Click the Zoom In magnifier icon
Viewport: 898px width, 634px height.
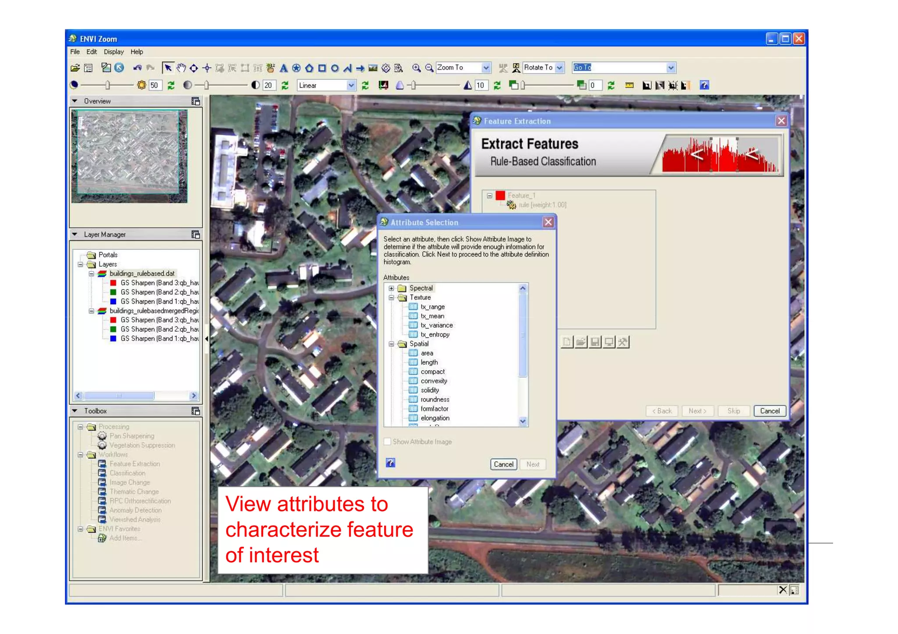416,68
